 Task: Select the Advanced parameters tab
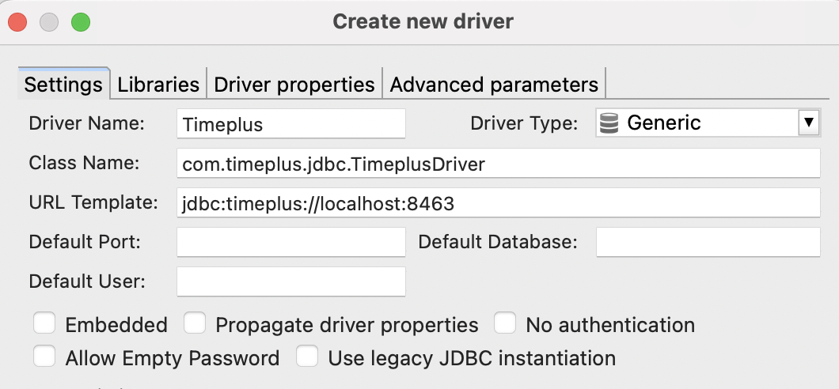point(494,84)
